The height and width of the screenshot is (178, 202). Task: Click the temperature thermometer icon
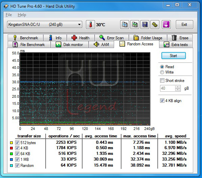[x=91, y=25]
